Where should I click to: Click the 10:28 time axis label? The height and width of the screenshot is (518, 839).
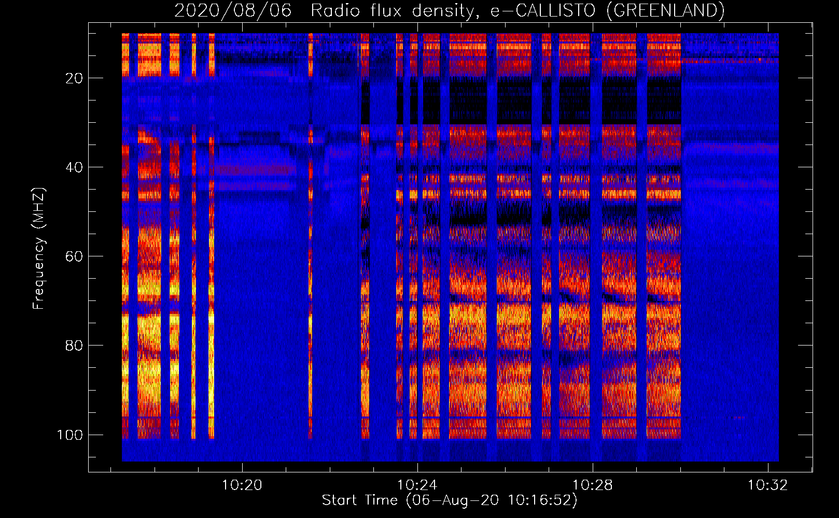[x=593, y=485]
